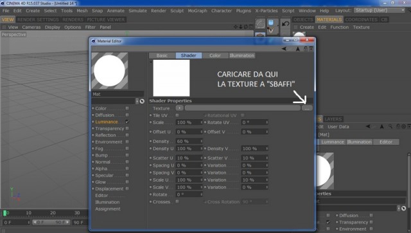Open the Layout Startup (User) dropdown

[380, 10]
